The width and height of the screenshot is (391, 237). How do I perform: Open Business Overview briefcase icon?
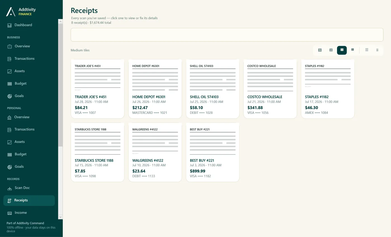(x=9, y=46)
